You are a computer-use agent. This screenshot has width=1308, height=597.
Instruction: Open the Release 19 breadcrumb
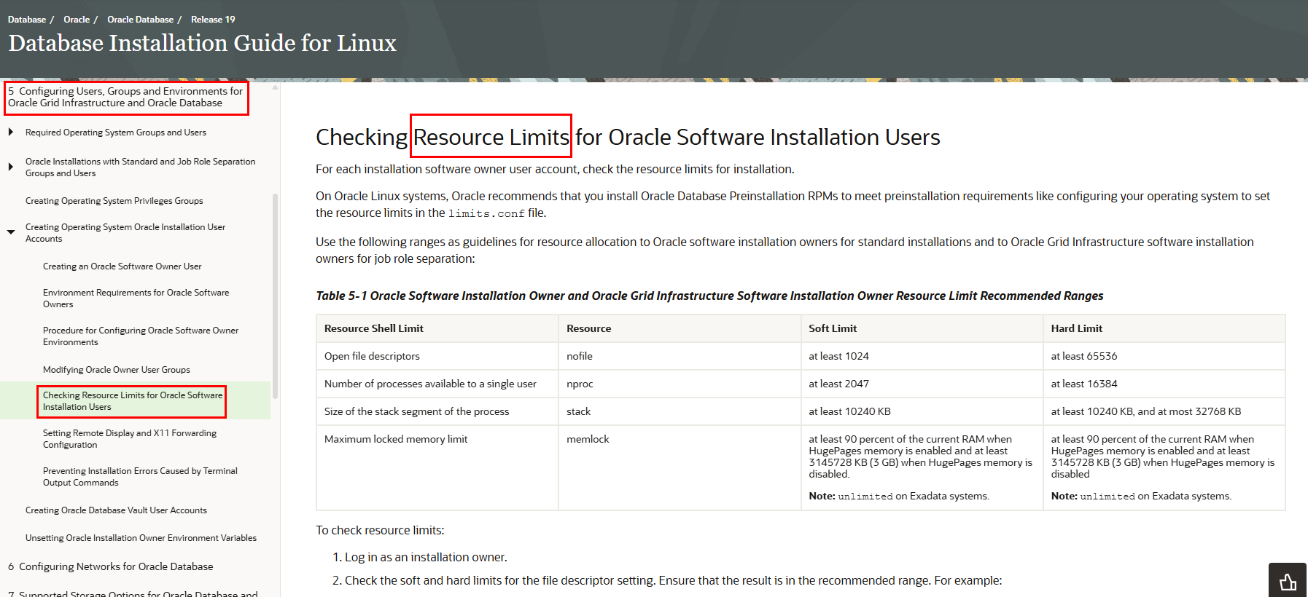point(213,20)
